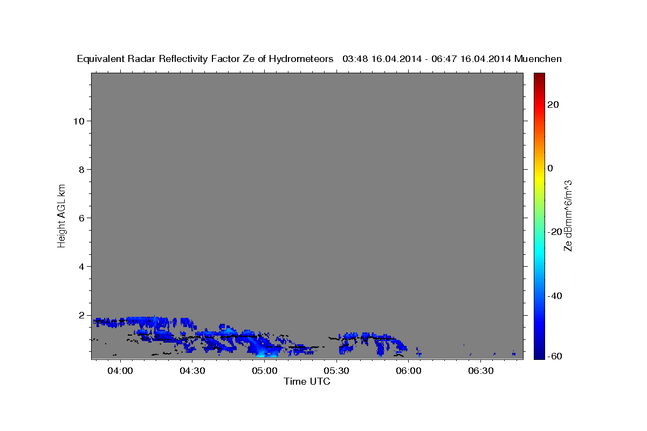Screen dimensions: 647x431
Task: Click the colorbar value -20
Action: coord(554,232)
